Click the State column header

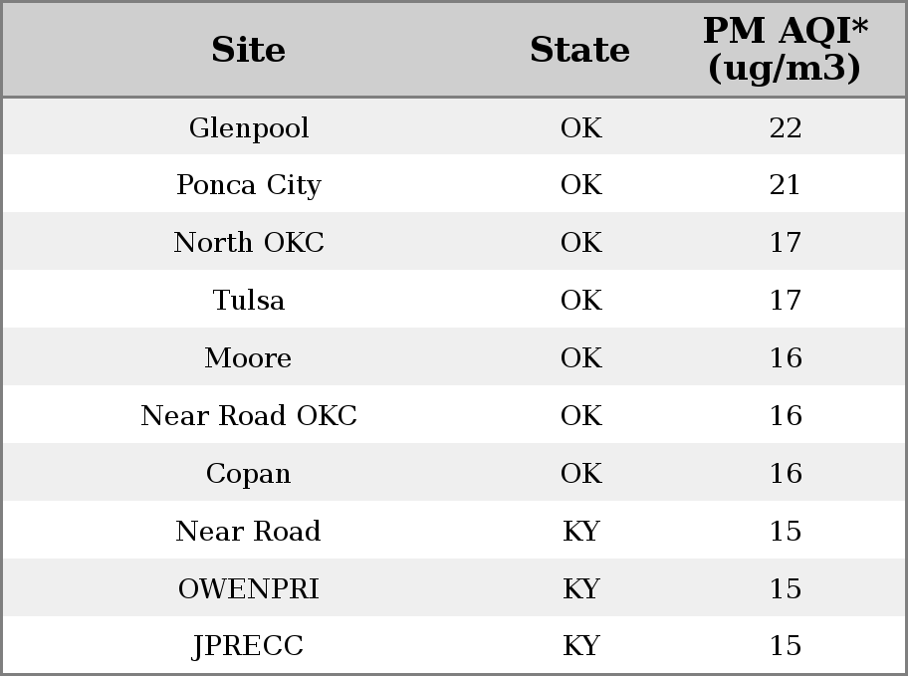(x=580, y=49)
